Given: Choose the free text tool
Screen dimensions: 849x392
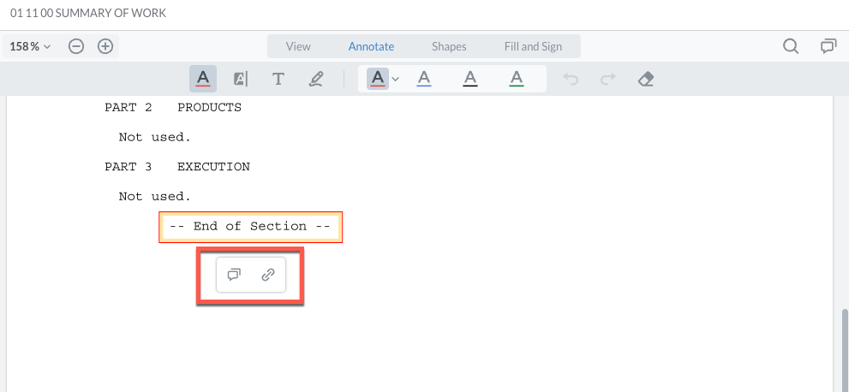Looking at the screenshot, I should (278, 79).
